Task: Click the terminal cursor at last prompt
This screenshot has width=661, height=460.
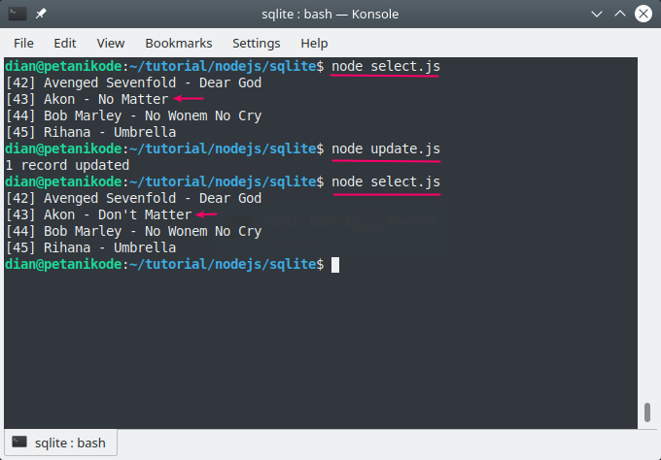Action: [335, 265]
